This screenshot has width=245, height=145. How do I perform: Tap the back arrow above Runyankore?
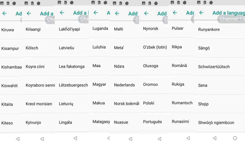tap(201, 13)
